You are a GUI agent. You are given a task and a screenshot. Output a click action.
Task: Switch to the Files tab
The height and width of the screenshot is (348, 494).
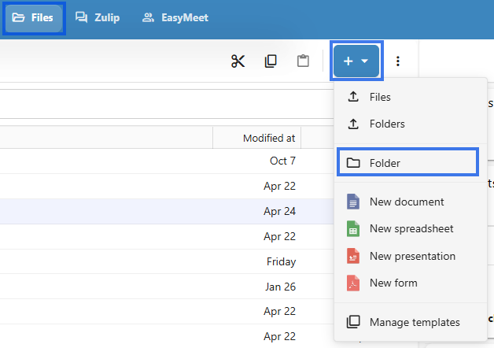point(33,17)
